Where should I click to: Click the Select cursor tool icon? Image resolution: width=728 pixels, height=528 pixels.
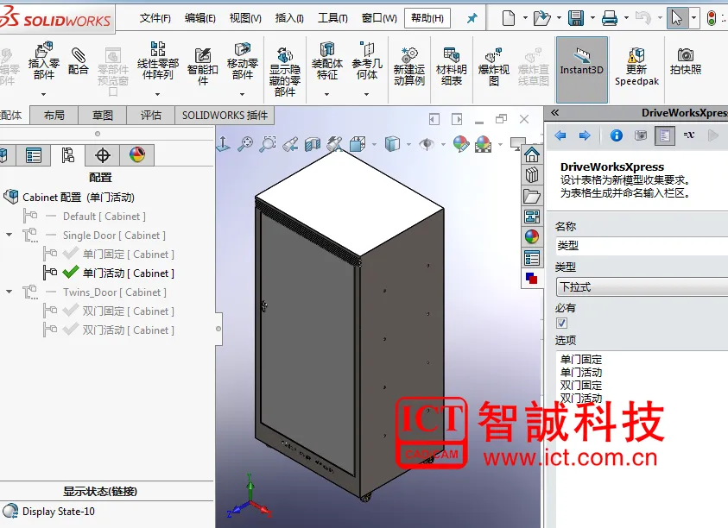677,18
